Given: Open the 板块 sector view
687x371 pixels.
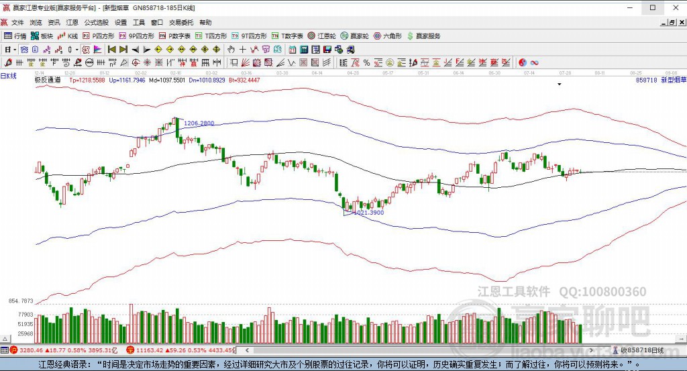Looking at the screenshot, I should point(42,36).
